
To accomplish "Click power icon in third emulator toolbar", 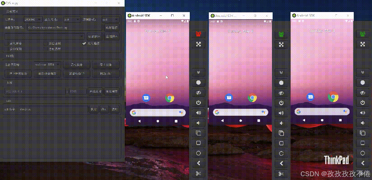I will coord(362,102).
